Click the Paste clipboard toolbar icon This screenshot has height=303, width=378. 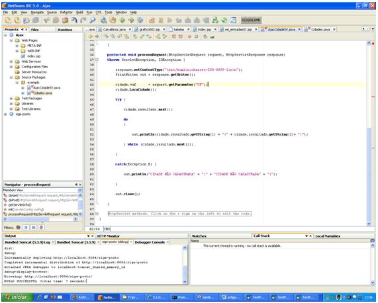tap(65, 21)
